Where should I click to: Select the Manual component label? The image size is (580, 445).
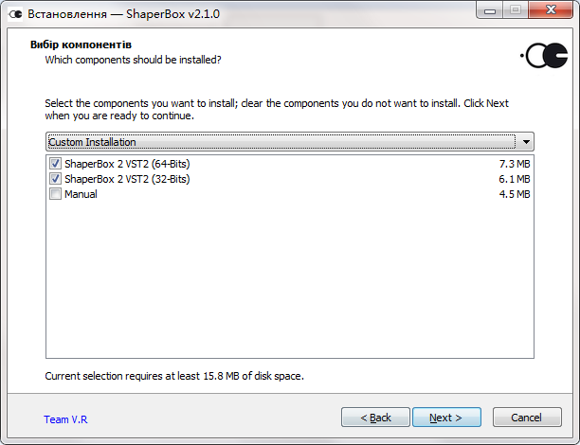click(81, 194)
